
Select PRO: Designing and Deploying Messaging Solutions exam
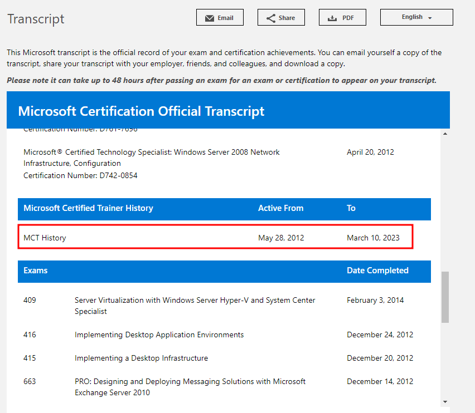pyautogui.click(x=190, y=387)
